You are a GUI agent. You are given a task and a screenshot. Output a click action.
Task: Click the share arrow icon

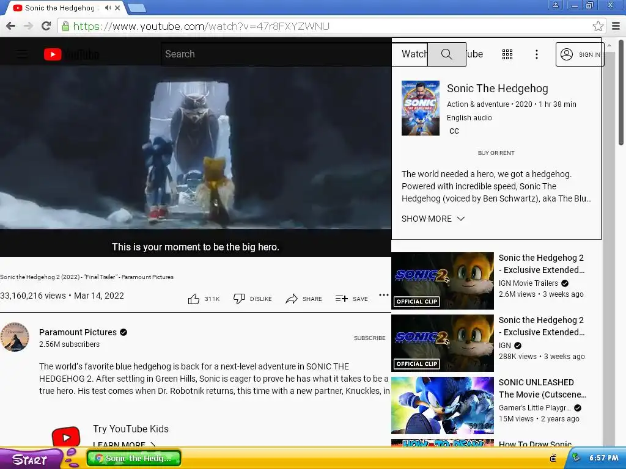292,299
